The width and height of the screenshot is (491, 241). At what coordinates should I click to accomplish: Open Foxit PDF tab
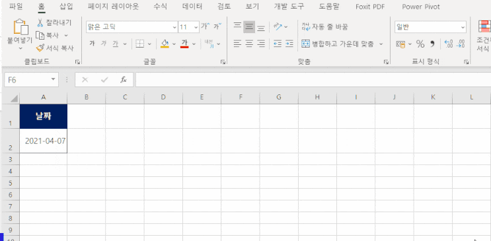370,7
